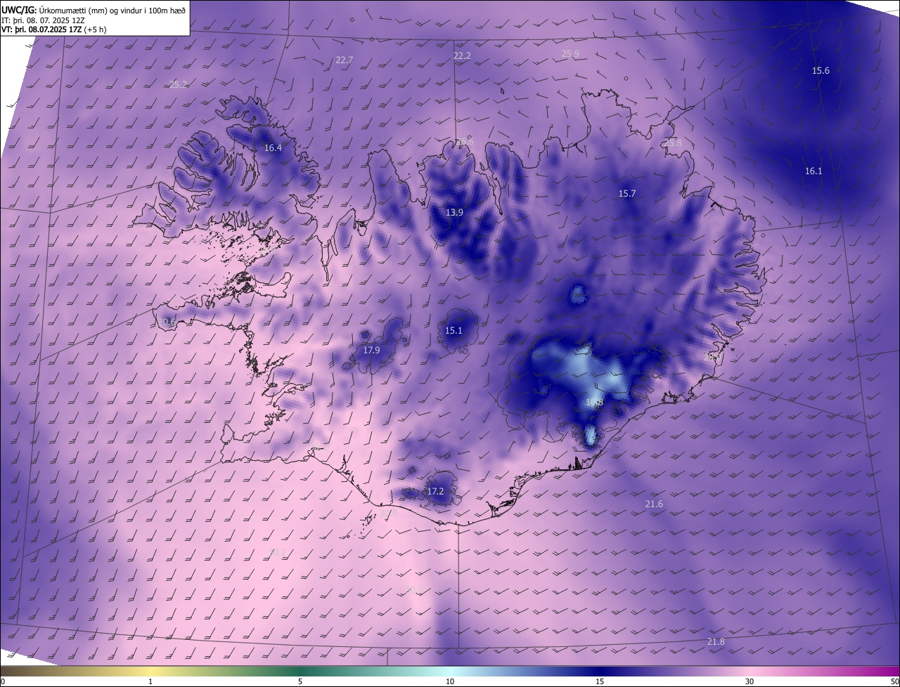Select the 22.7 value label
The width and height of the screenshot is (900, 687).
click(344, 60)
